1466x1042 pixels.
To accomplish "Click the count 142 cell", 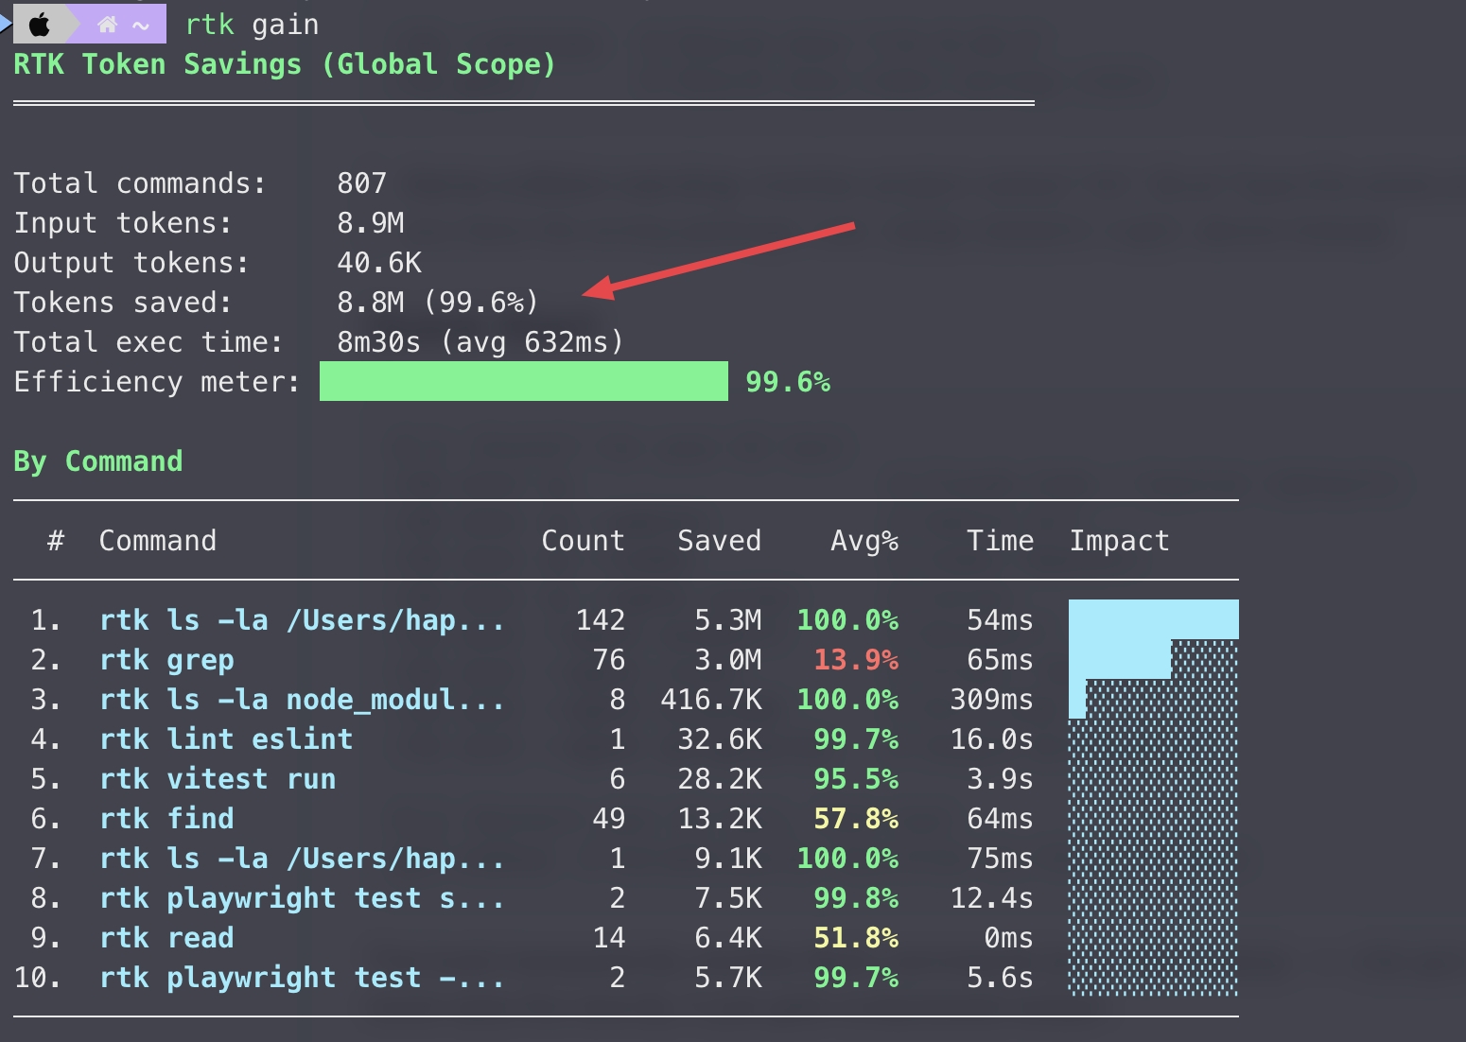I will [x=601, y=619].
